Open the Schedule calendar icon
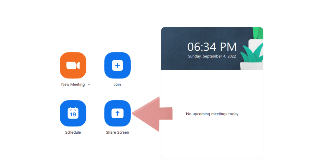This screenshot has width=324, height=164. pyautogui.click(x=73, y=113)
